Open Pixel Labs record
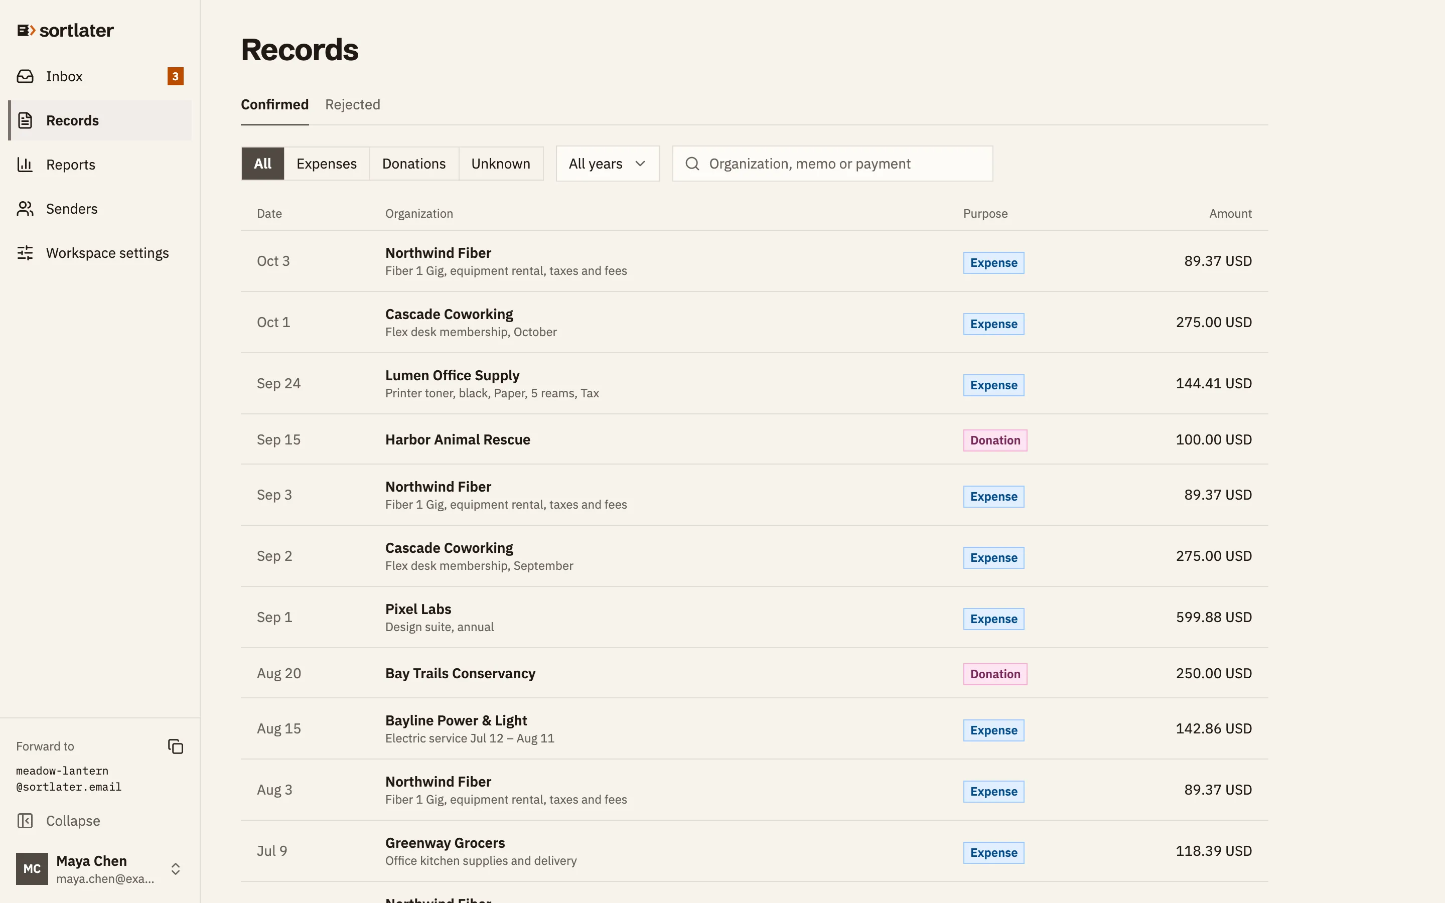The image size is (1445, 903). 754,618
